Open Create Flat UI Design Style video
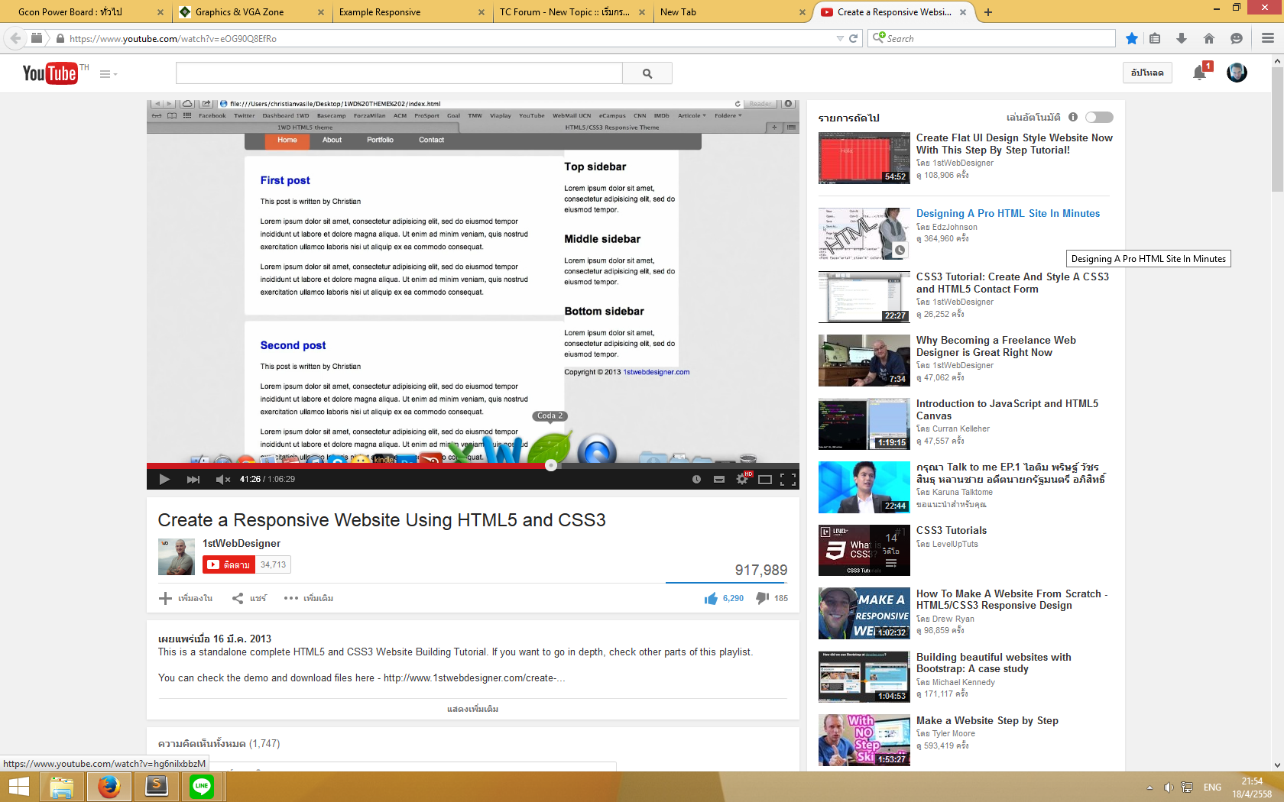This screenshot has width=1284, height=802. tap(1014, 144)
